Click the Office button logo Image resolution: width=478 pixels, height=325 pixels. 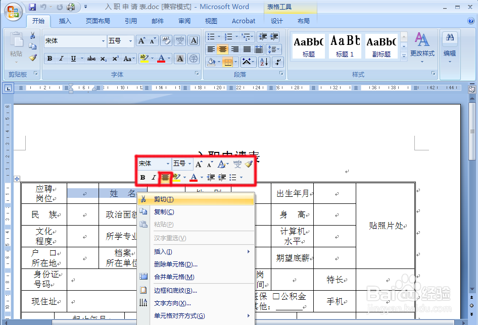(13, 13)
